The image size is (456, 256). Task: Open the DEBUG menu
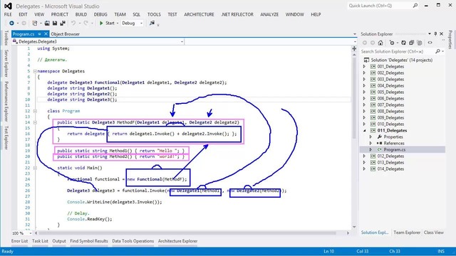tap(100, 14)
